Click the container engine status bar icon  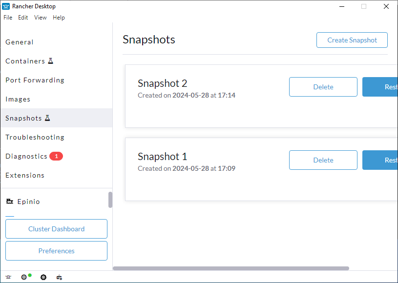(59, 277)
